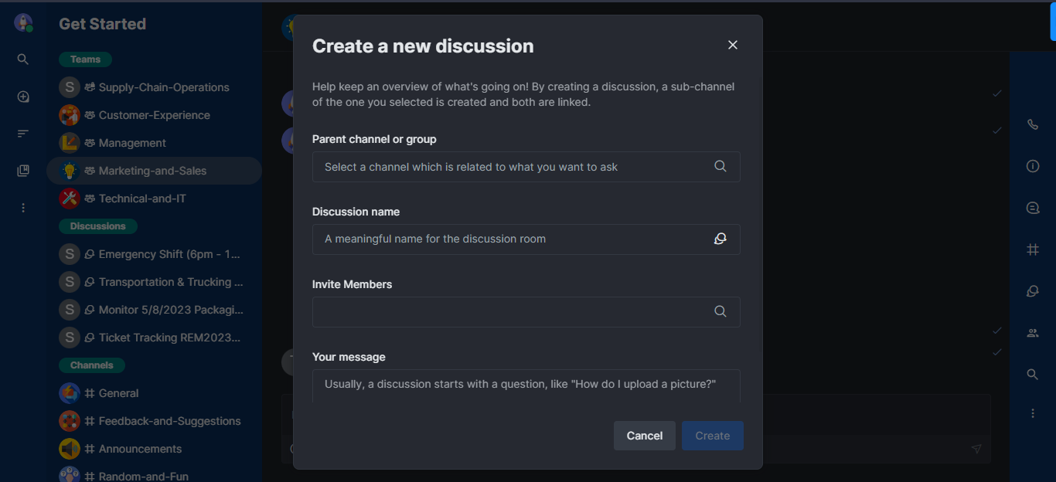
Task: Open the Supply-Chain-Operations team
Action: click(163, 87)
